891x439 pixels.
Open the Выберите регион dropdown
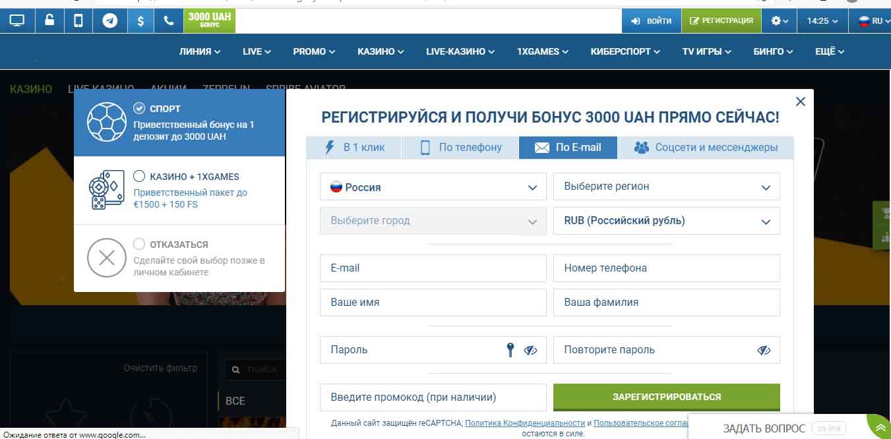667,187
